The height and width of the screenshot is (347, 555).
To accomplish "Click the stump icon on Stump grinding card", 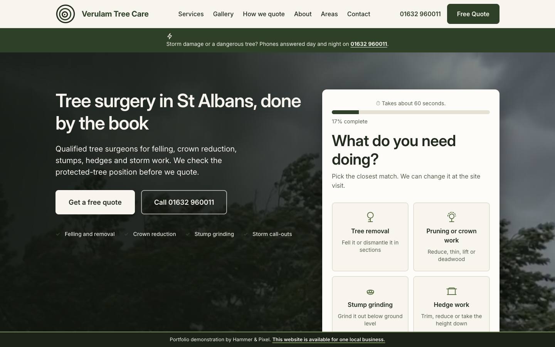I will pyautogui.click(x=370, y=292).
